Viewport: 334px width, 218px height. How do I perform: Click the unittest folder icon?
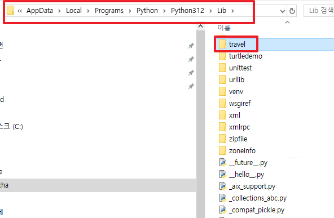222,68
